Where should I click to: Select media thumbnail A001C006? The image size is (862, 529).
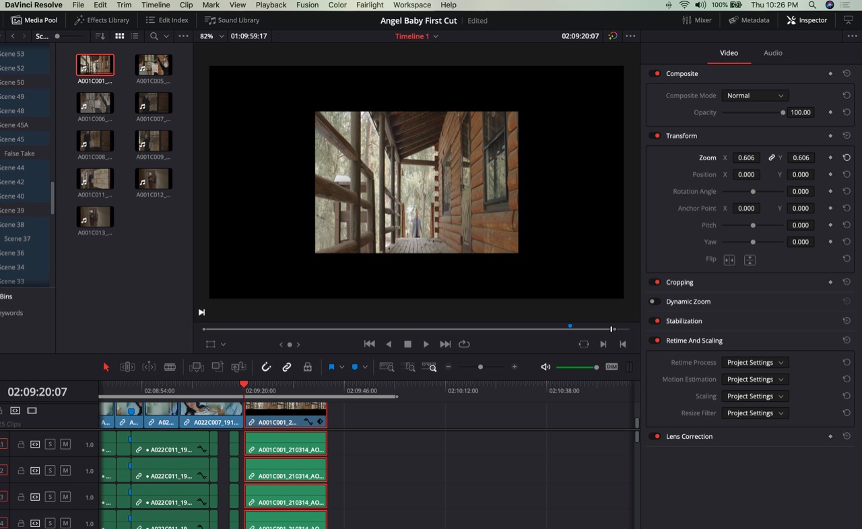[x=95, y=103]
